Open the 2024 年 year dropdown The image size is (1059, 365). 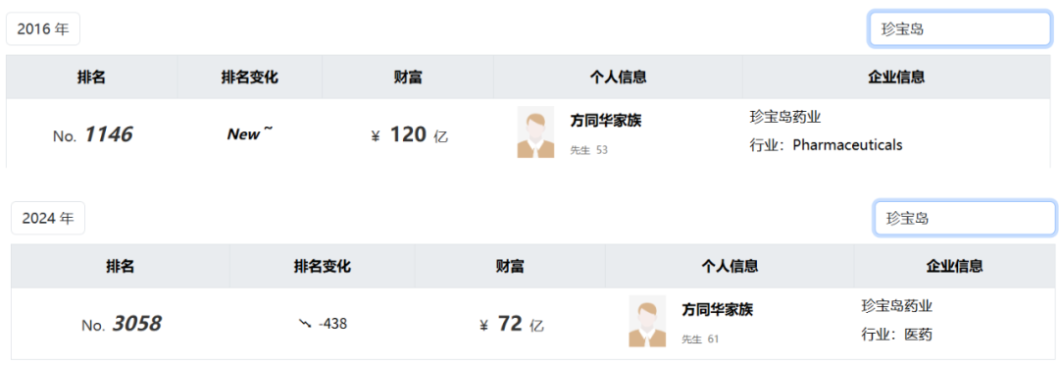click(x=48, y=219)
